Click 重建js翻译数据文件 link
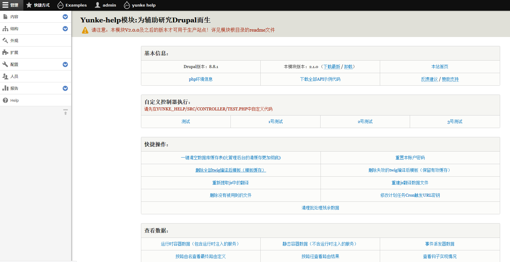The height and width of the screenshot is (262, 510). pyautogui.click(x=410, y=183)
